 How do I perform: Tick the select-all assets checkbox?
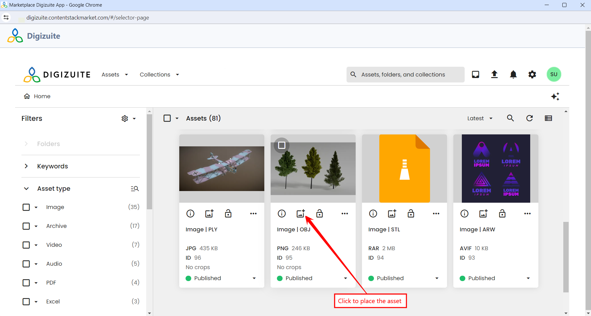click(x=167, y=118)
